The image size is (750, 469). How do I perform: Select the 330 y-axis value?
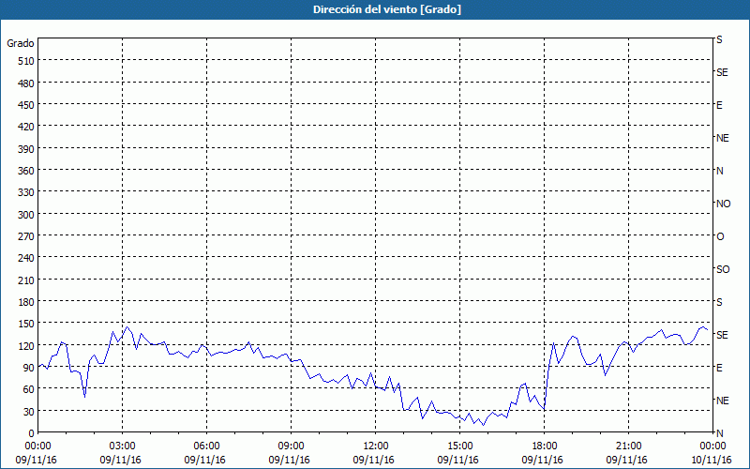point(26,192)
